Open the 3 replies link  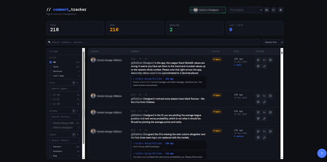click(239, 136)
